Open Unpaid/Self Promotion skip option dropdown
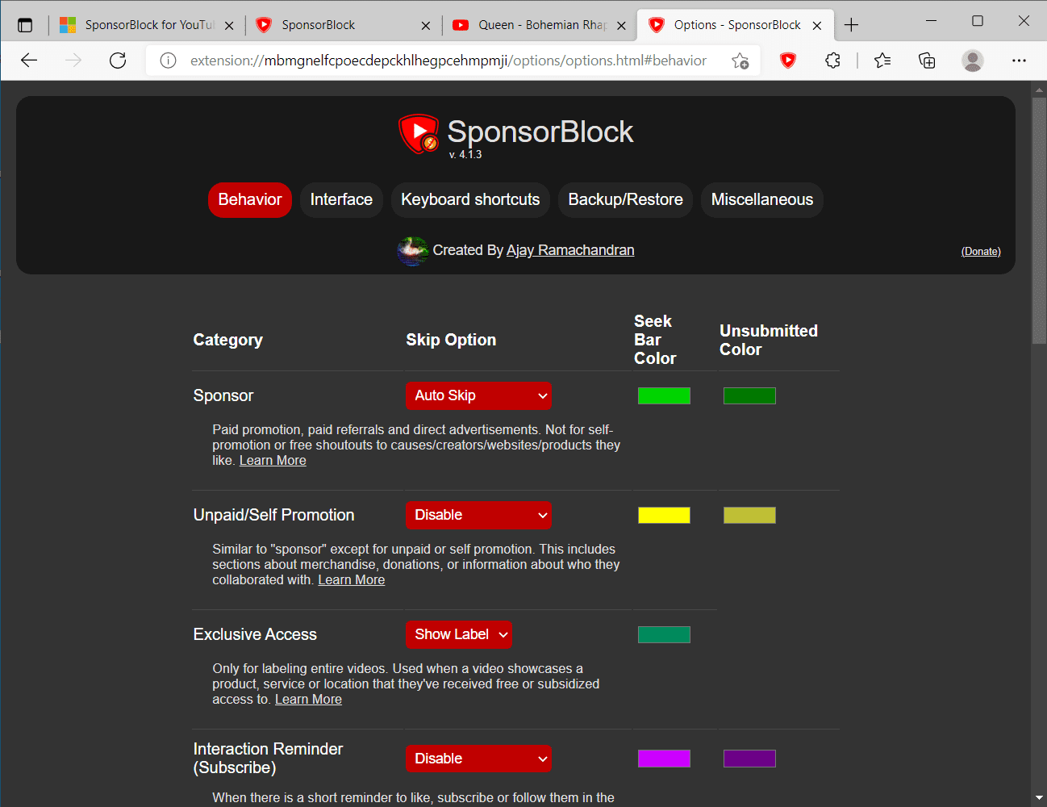 coord(478,515)
